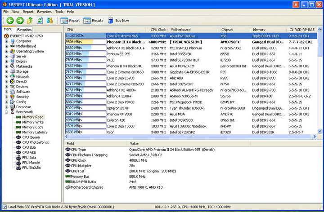Open the FPU Mandel benchmark

pyautogui.click(x=31, y=163)
